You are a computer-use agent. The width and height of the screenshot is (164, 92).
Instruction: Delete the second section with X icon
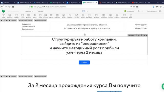[2, 76]
